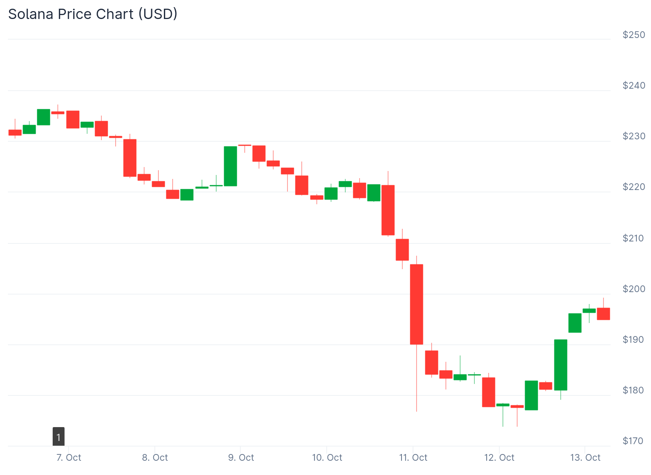Screen dimensions: 651x475
Task: Click the last red candle on the chart
Action: point(603,313)
